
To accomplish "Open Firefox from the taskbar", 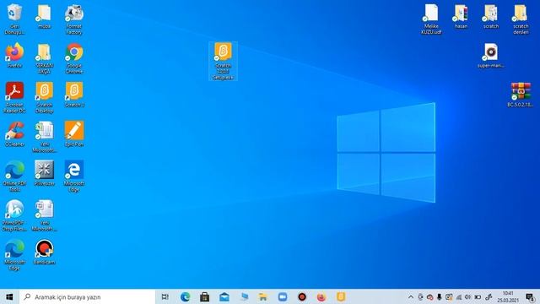I will (321, 296).
